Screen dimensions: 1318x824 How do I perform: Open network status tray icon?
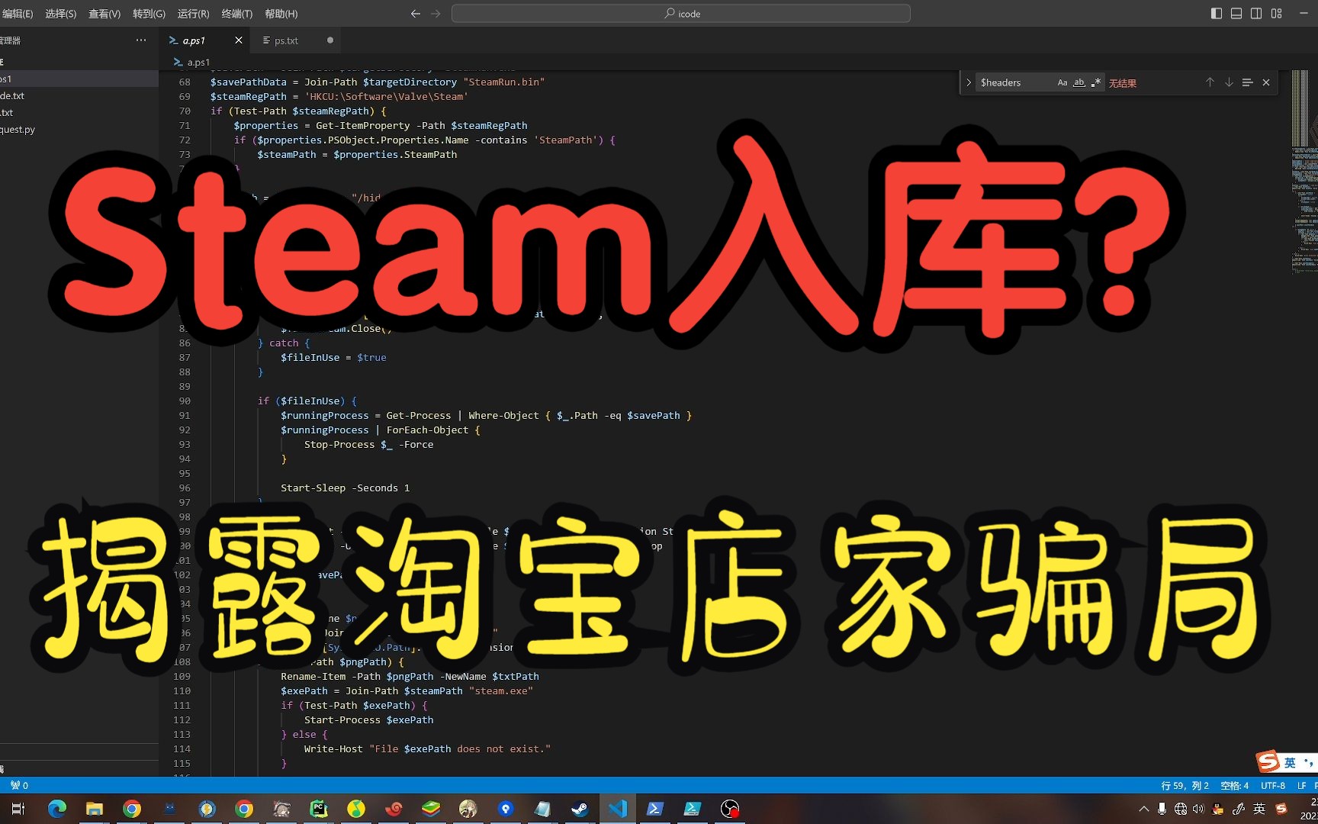tap(1181, 809)
